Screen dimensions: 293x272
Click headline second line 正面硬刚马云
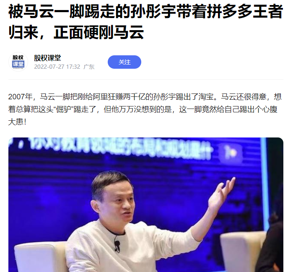[x=99, y=33]
